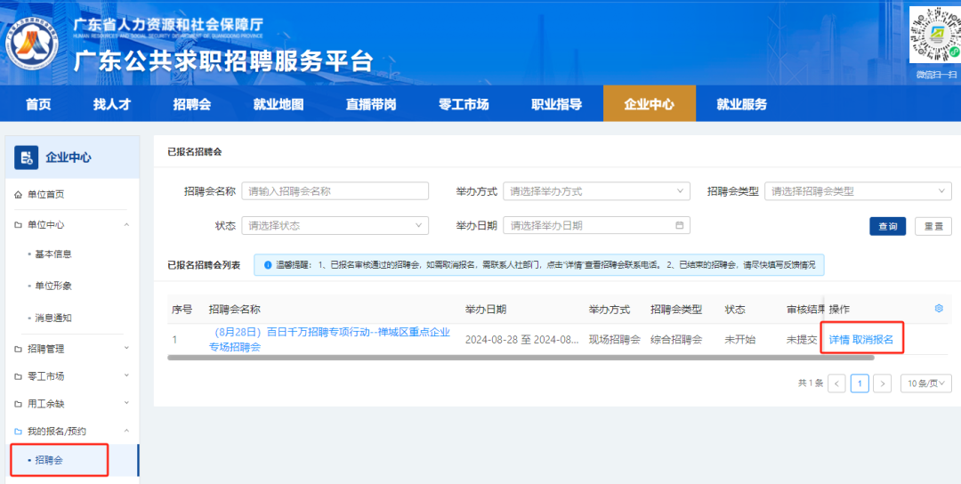
Task: Click the 未开始 status cell
Action: click(739, 339)
